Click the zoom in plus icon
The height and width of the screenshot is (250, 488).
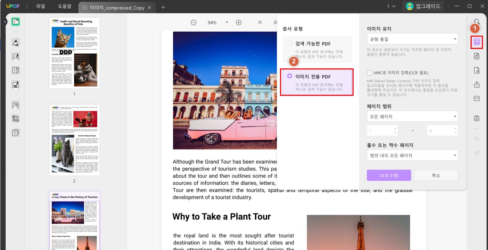coord(239,23)
